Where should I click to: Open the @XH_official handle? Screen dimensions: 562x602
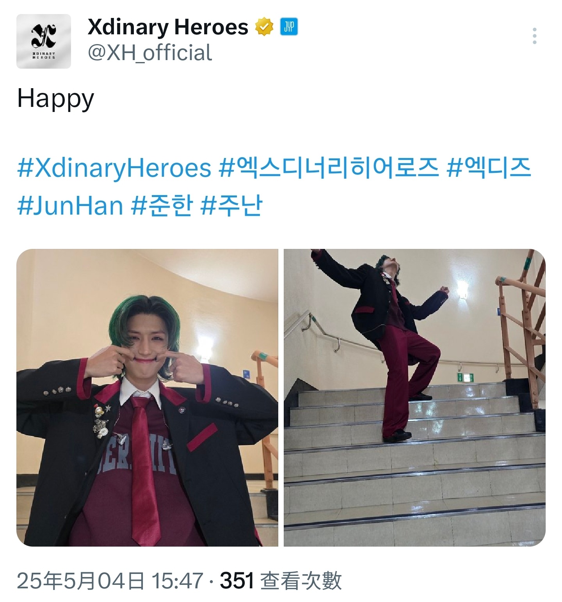[x=150, y=53]
